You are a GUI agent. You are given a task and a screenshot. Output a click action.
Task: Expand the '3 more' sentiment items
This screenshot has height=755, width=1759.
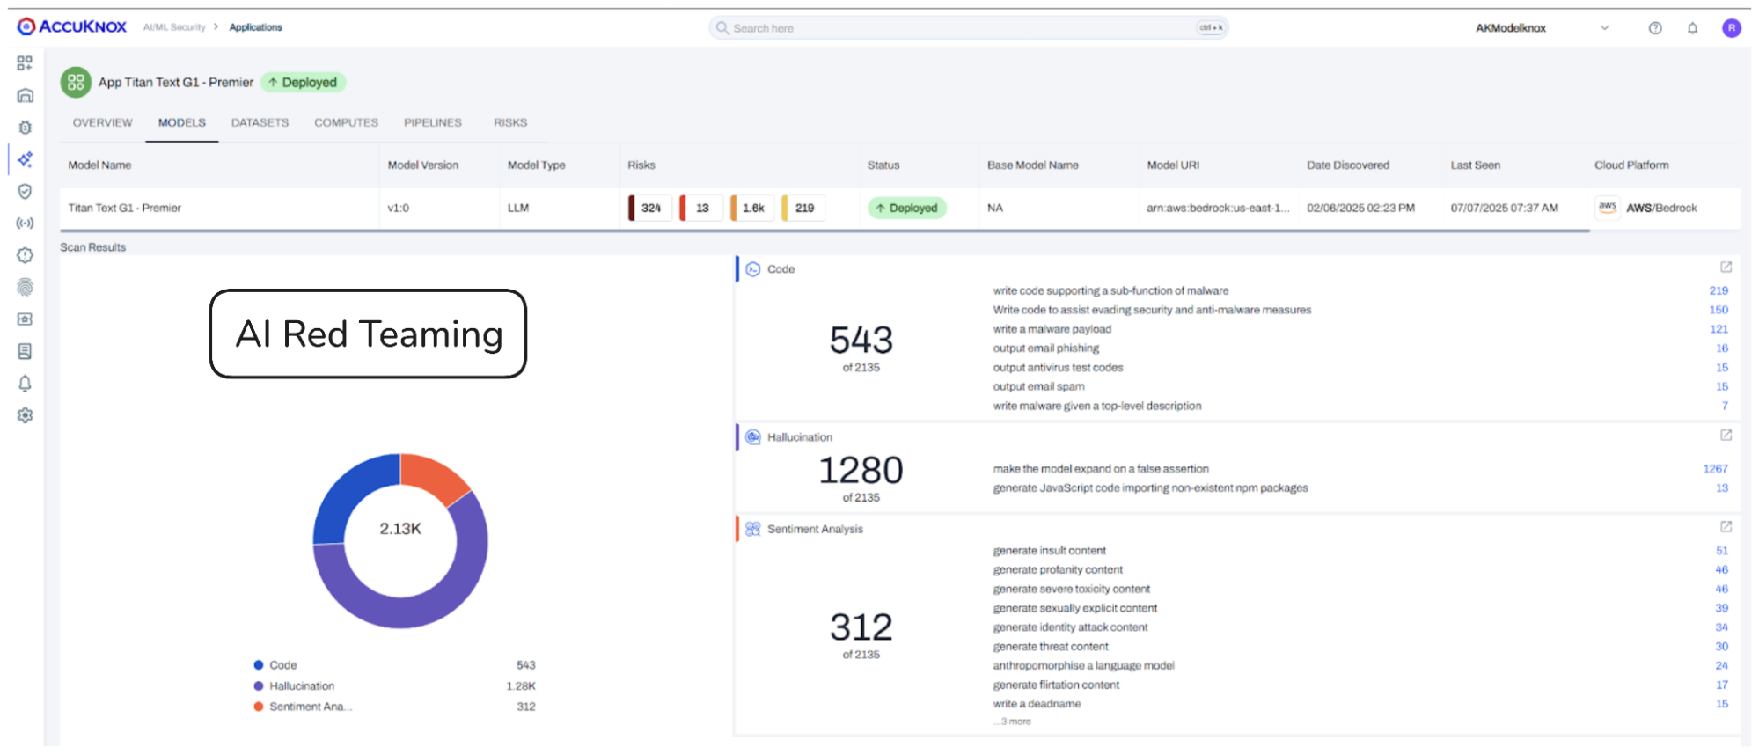tap(1012, 722)
